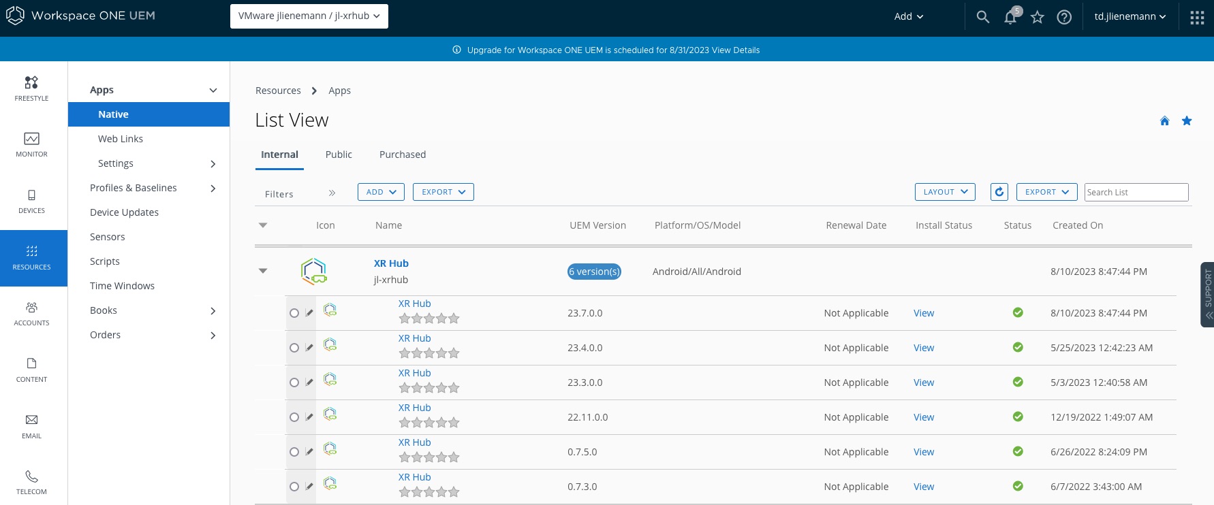View install status for version 23.7.0.0
The height and width of the screenshot is (505, 1214).
pyautogui.click(x=924, y=313)
